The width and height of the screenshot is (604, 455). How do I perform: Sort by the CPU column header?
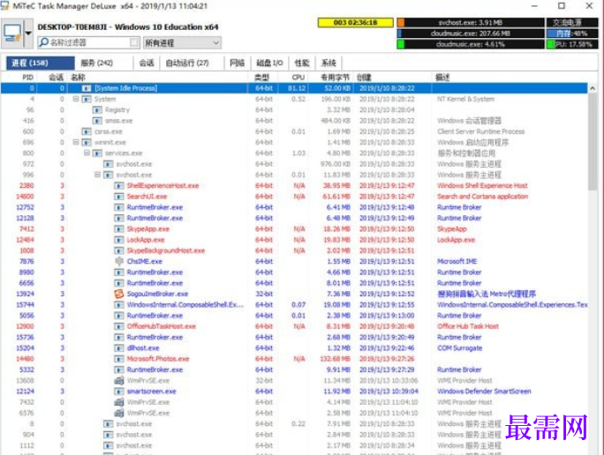298,78
